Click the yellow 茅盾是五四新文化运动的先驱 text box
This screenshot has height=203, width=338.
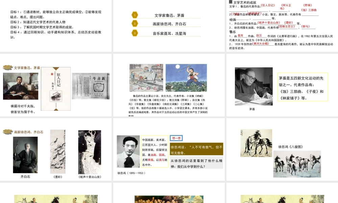303,87
